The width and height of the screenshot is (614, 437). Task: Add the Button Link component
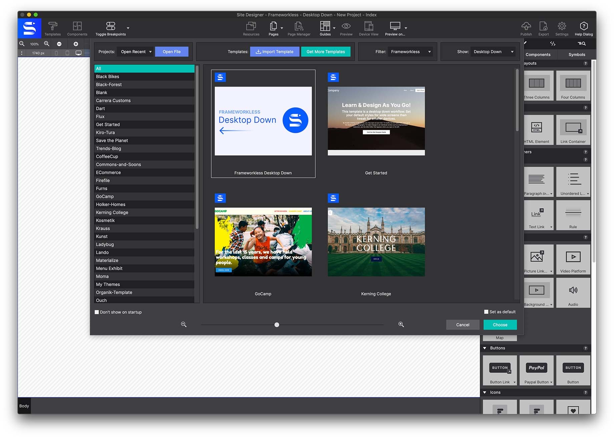(500, 370)
